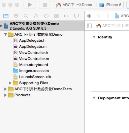Collapse the Identity section

[x=94, y=37]
